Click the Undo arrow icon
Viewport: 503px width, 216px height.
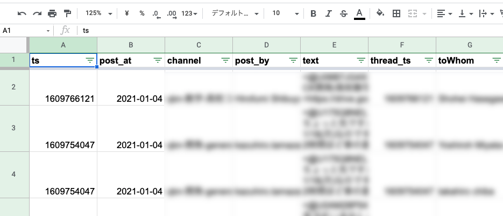[22, 13]
